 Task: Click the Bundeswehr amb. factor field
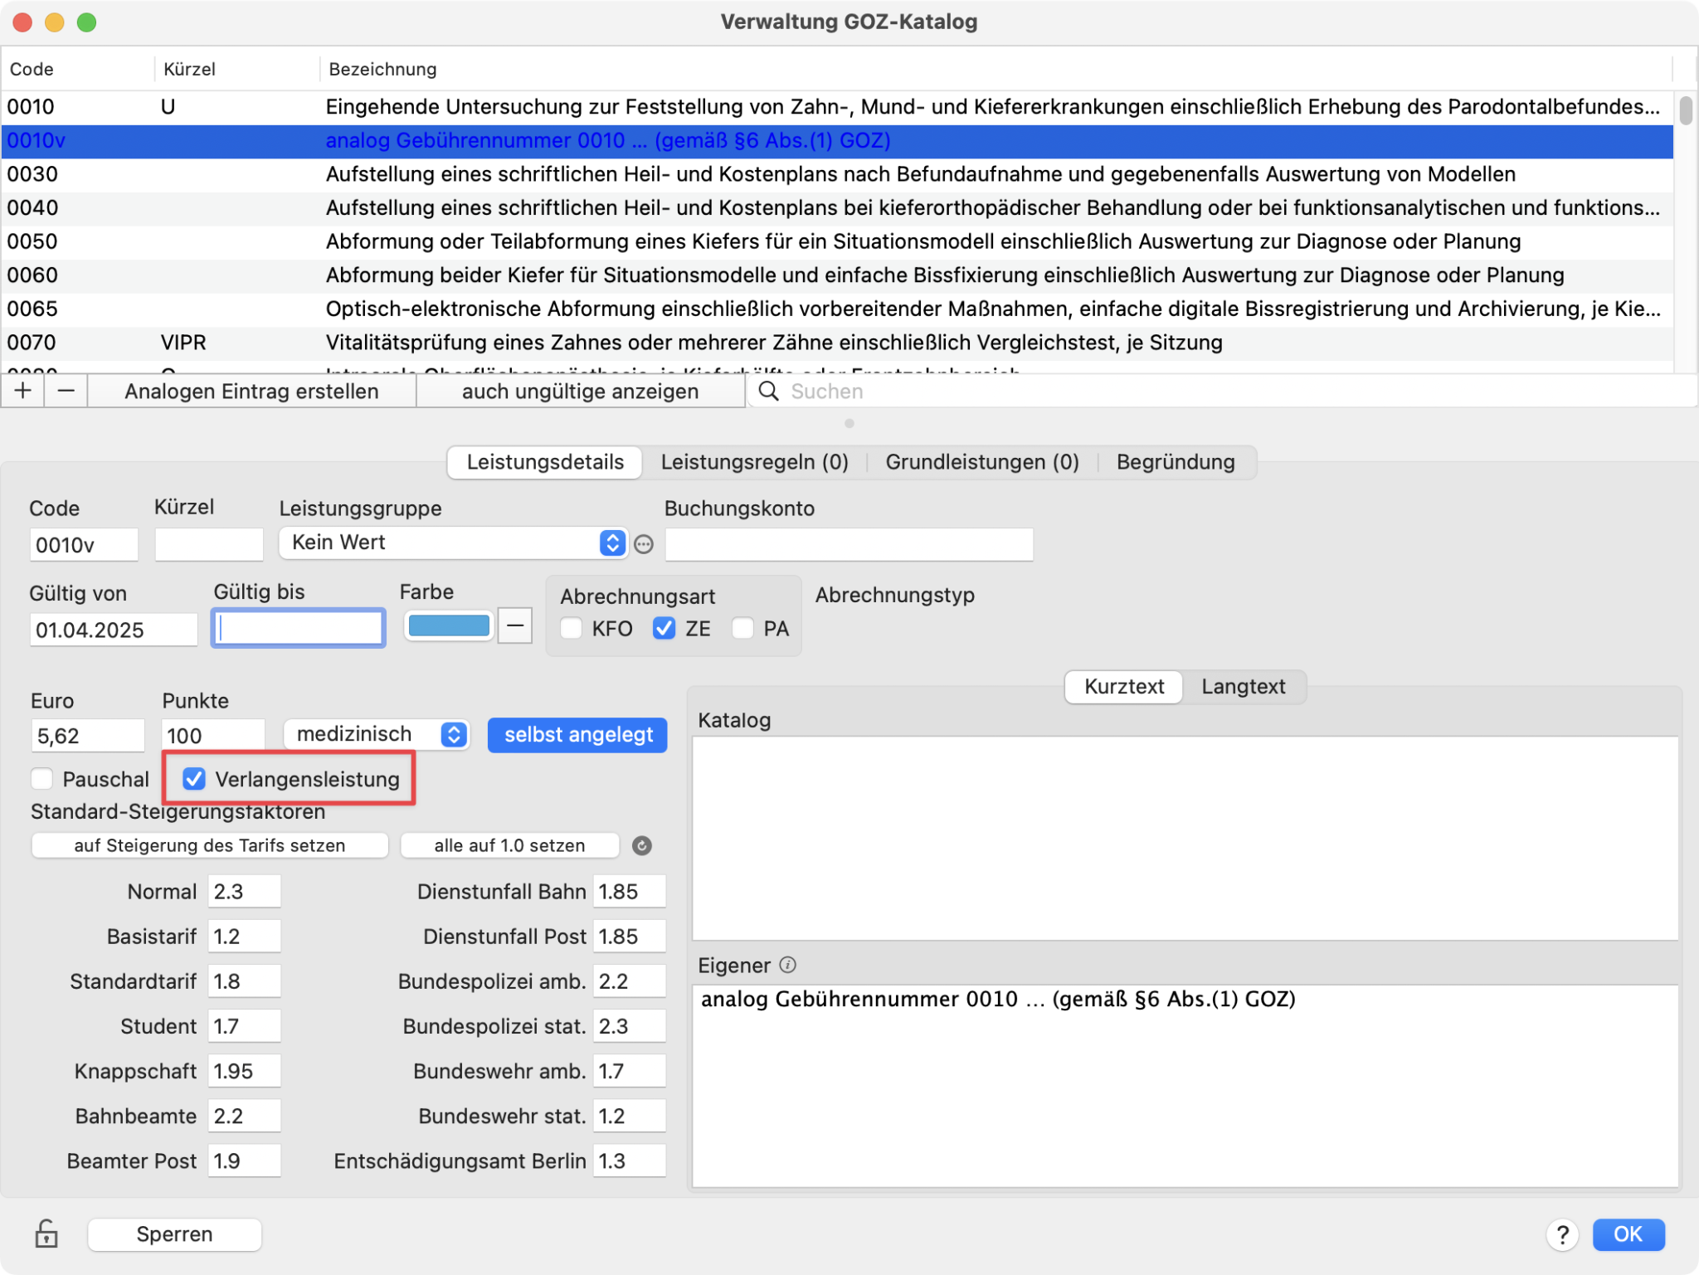pos(630,1071)
